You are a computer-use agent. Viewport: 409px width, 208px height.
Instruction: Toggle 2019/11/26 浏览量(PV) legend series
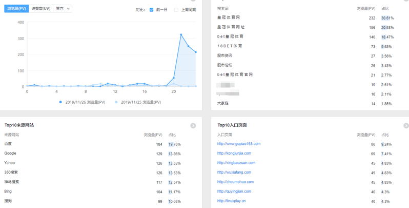coord(83,102)
